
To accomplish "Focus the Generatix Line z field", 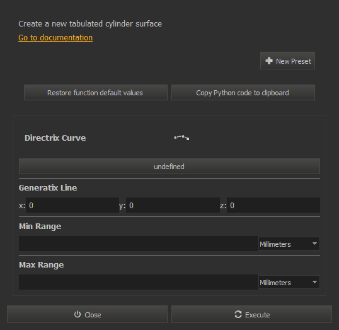I will 273,205.
